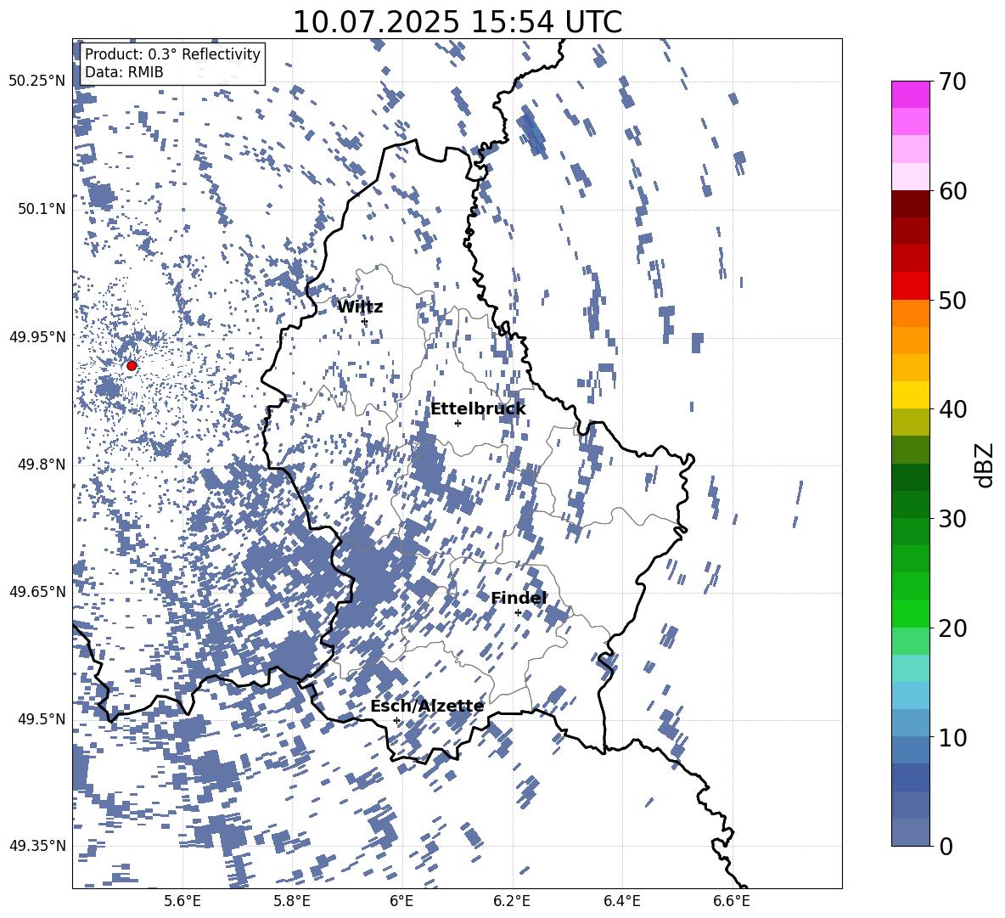Click the 6°E longitude label

[x=401, y=901]
